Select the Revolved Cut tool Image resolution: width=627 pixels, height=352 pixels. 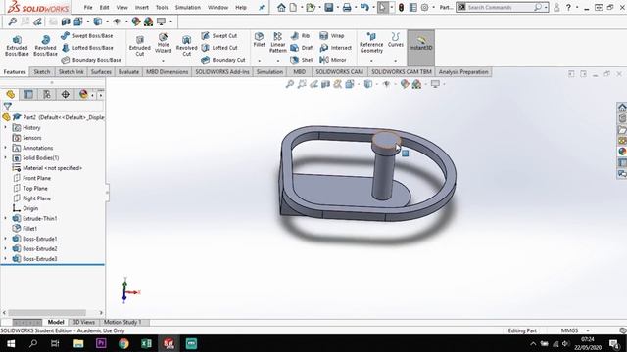186,46
